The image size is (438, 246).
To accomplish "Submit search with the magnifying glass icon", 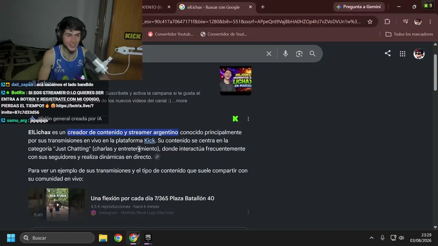I will (312, 54).
